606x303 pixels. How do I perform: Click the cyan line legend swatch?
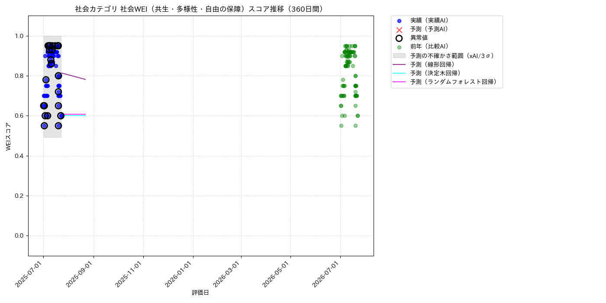coord(399,73)
